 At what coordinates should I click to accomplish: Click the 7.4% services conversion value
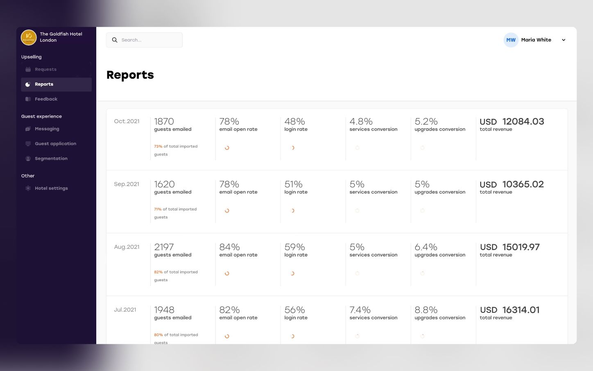point(360,310)
